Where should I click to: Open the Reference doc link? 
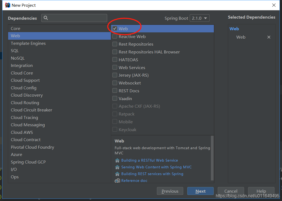coord(134,180)
